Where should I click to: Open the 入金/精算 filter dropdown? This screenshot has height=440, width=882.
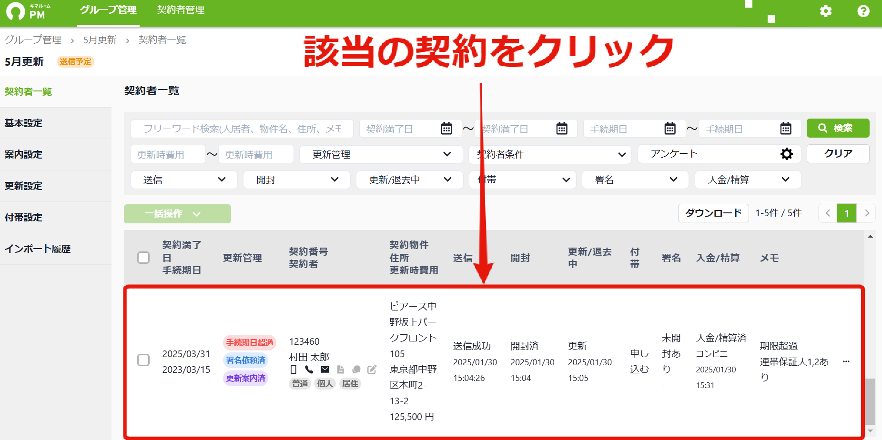point(748,180)
